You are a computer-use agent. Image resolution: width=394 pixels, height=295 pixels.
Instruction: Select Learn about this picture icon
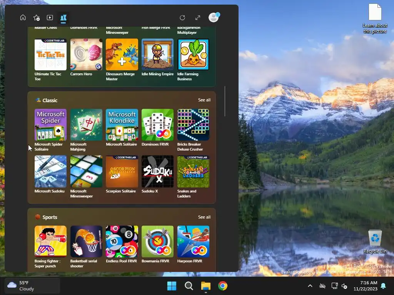point(375,18)
